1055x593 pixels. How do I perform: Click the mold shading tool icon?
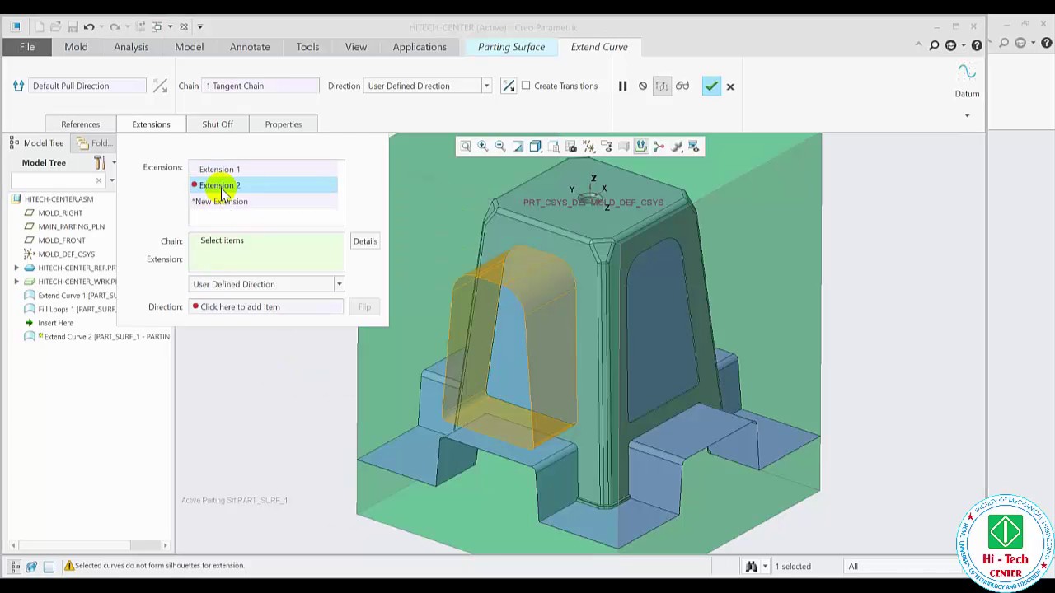tap(676, 147)
